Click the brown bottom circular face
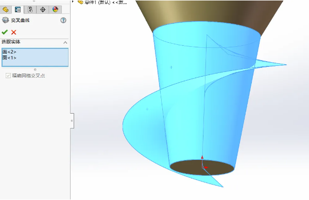The image size is (309, 200). 202,167
